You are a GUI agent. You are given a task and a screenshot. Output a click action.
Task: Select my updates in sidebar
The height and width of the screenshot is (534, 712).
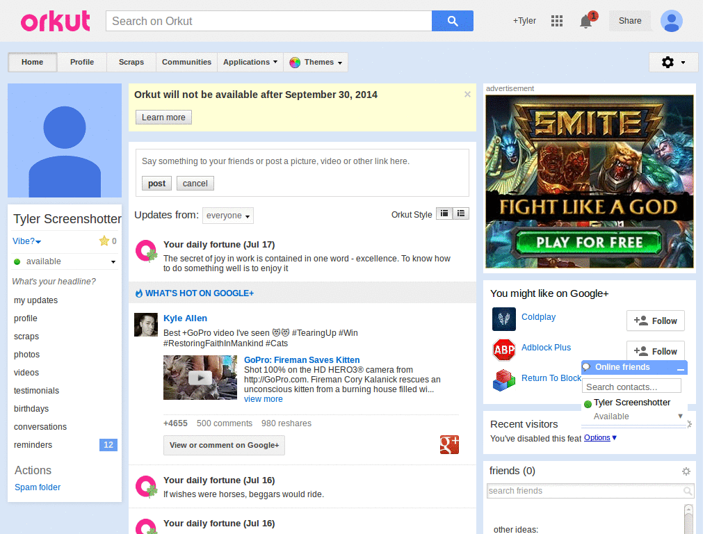pyautogui.click(x=36, y=300)
